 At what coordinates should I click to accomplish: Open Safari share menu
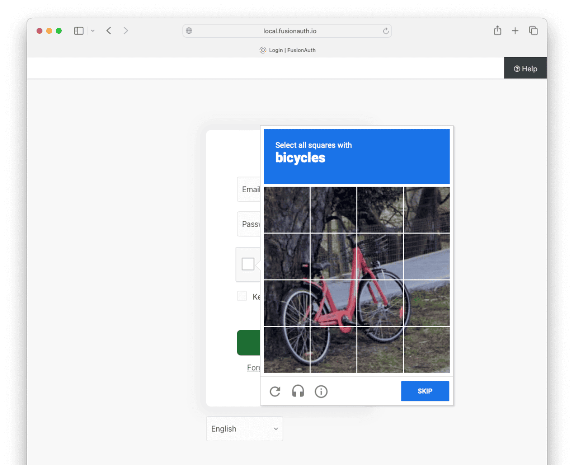point(497,30)
